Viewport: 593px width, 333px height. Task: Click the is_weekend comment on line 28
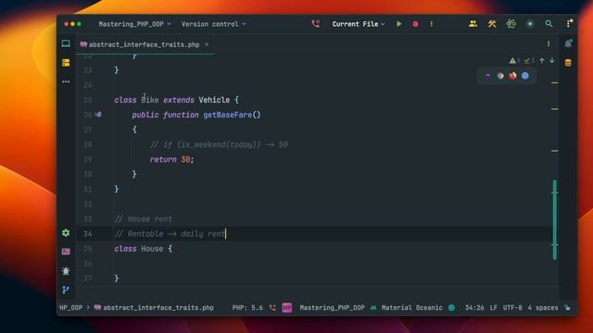219,144
